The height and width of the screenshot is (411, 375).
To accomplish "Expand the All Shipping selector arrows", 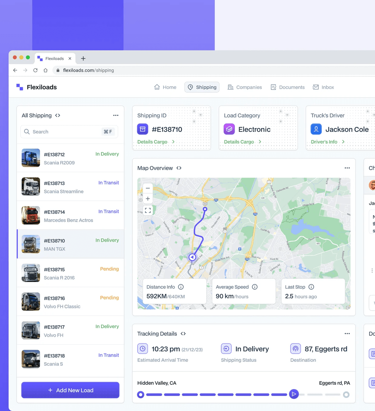I will click(x=58, y=115).
